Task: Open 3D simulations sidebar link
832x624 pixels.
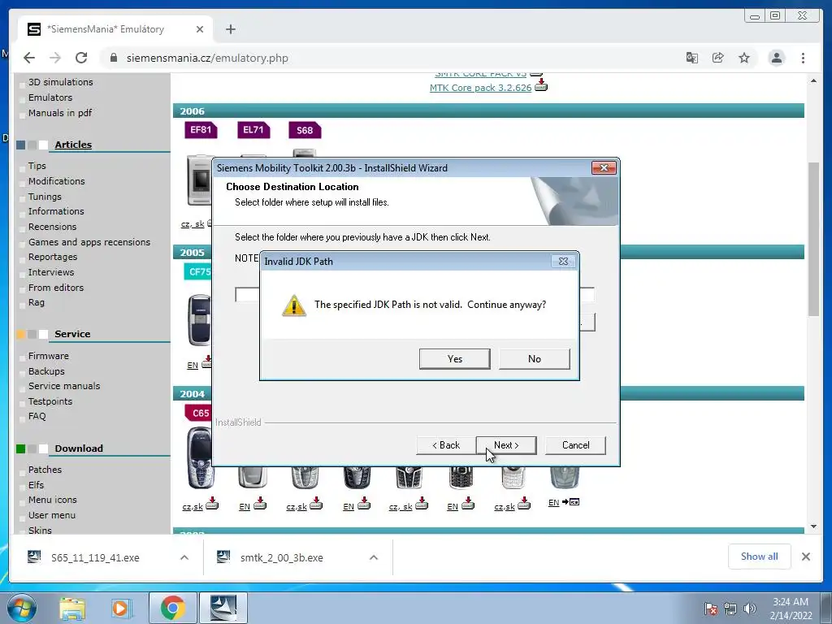Action: point(60,82)
